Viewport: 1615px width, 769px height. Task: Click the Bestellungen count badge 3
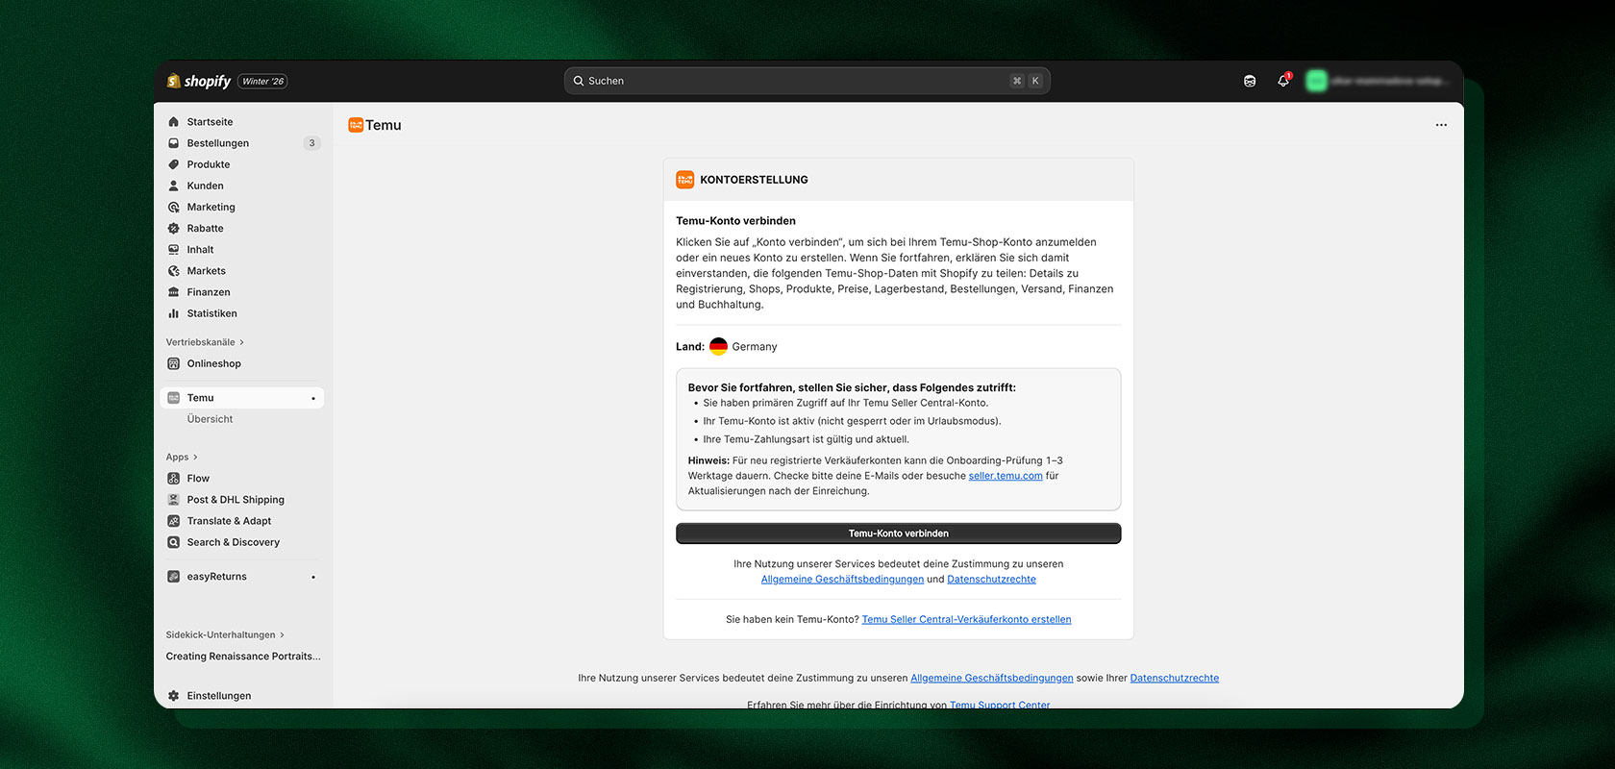[311, 143]
